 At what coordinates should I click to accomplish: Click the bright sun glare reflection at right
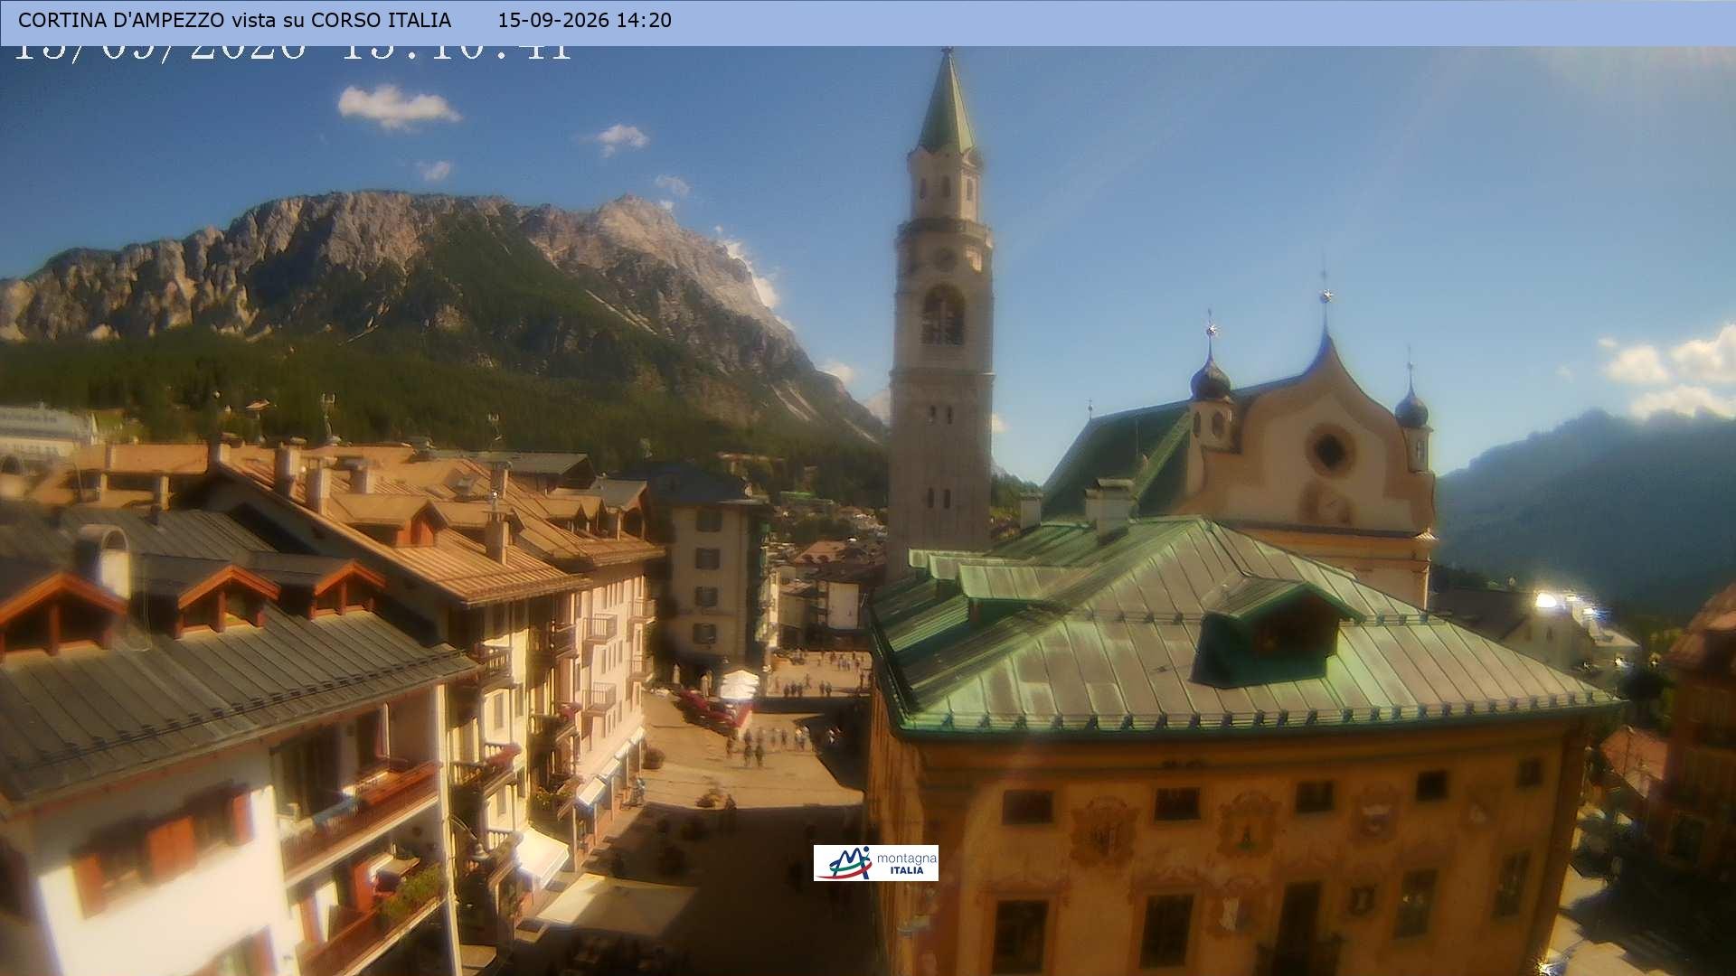1546,600
